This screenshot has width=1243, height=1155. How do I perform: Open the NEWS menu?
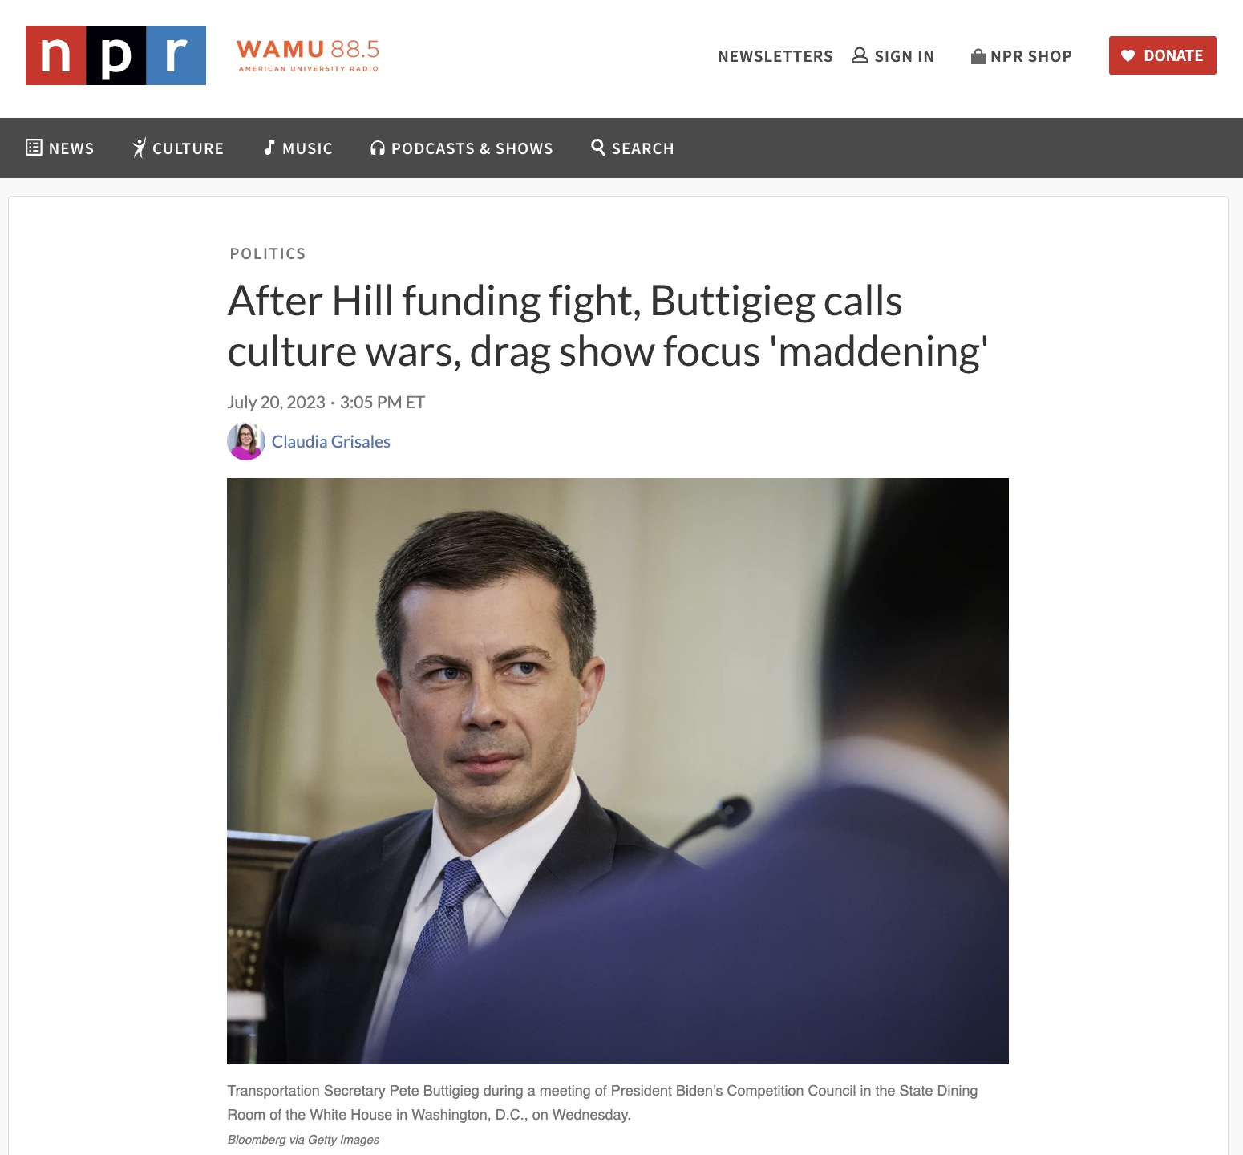60,148
